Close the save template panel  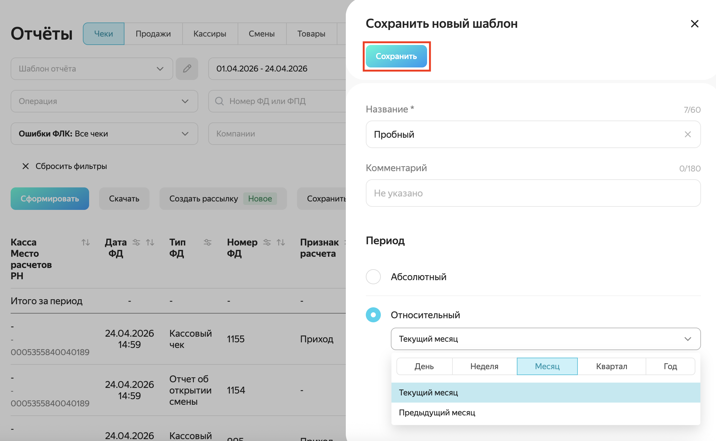(694, 24)
